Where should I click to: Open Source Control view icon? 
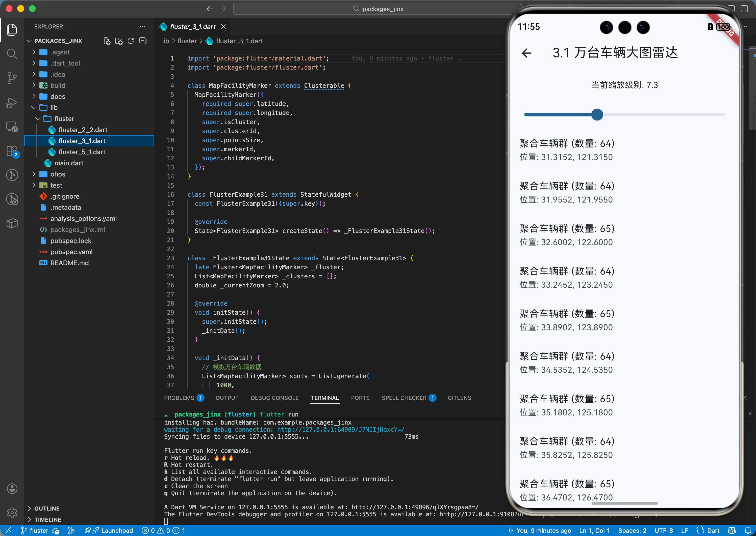point(12,78)
